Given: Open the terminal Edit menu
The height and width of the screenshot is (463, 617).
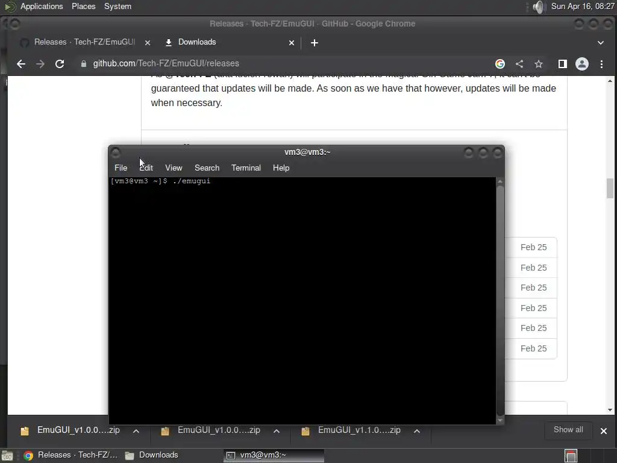Looking at the screenshot, I should tap(146, 168).
